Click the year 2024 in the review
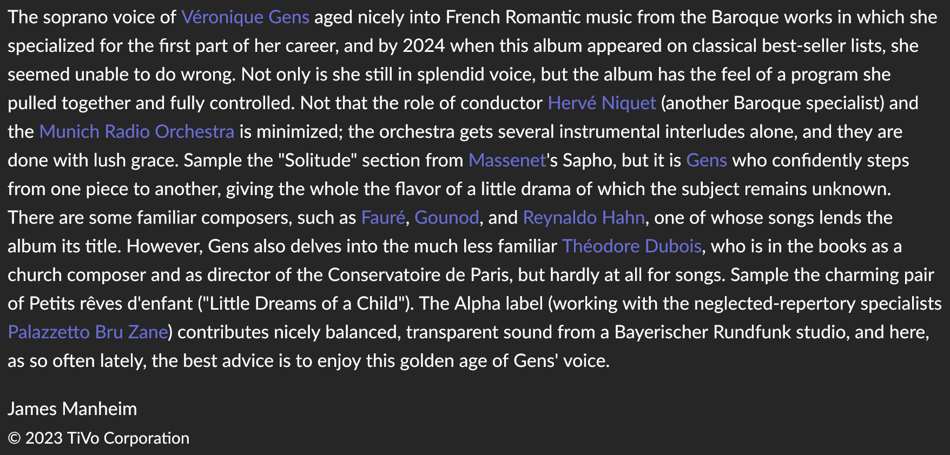 point(424,46)
